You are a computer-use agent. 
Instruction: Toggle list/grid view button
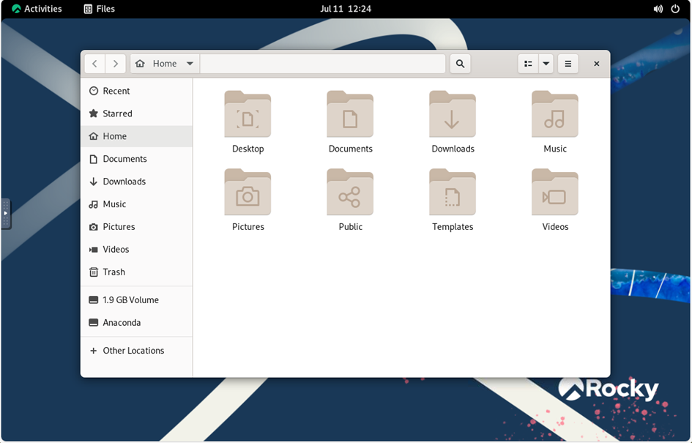point(528,64)
